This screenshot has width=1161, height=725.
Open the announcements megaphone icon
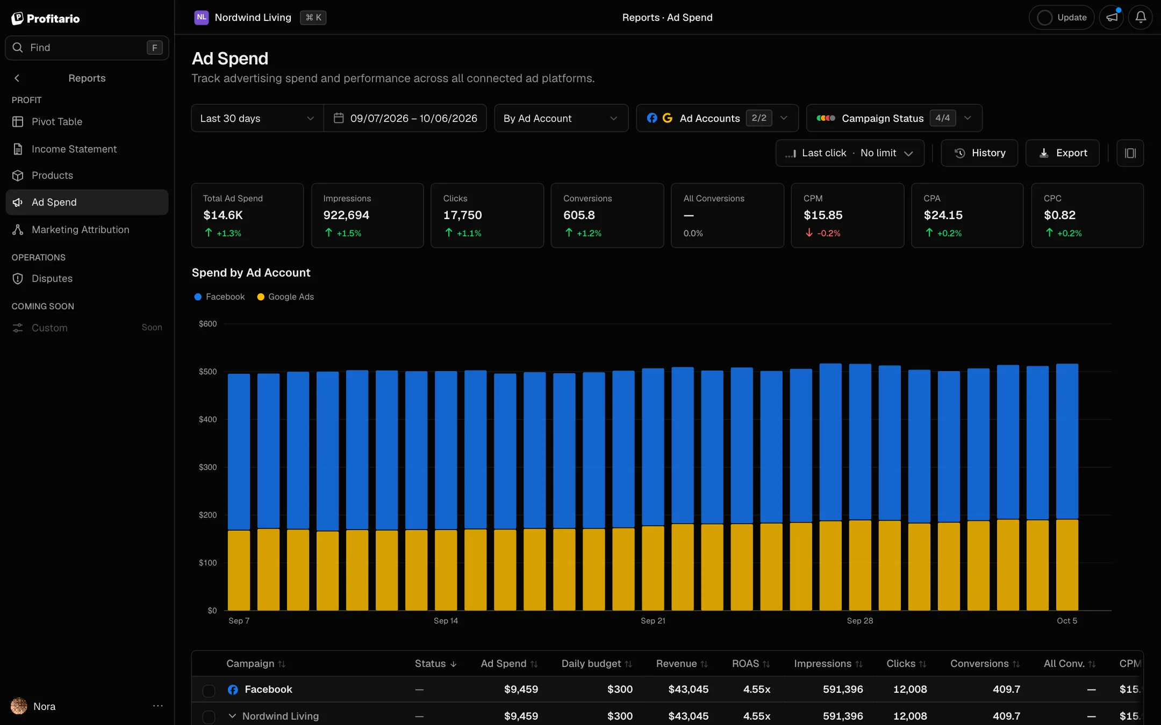1112,17
